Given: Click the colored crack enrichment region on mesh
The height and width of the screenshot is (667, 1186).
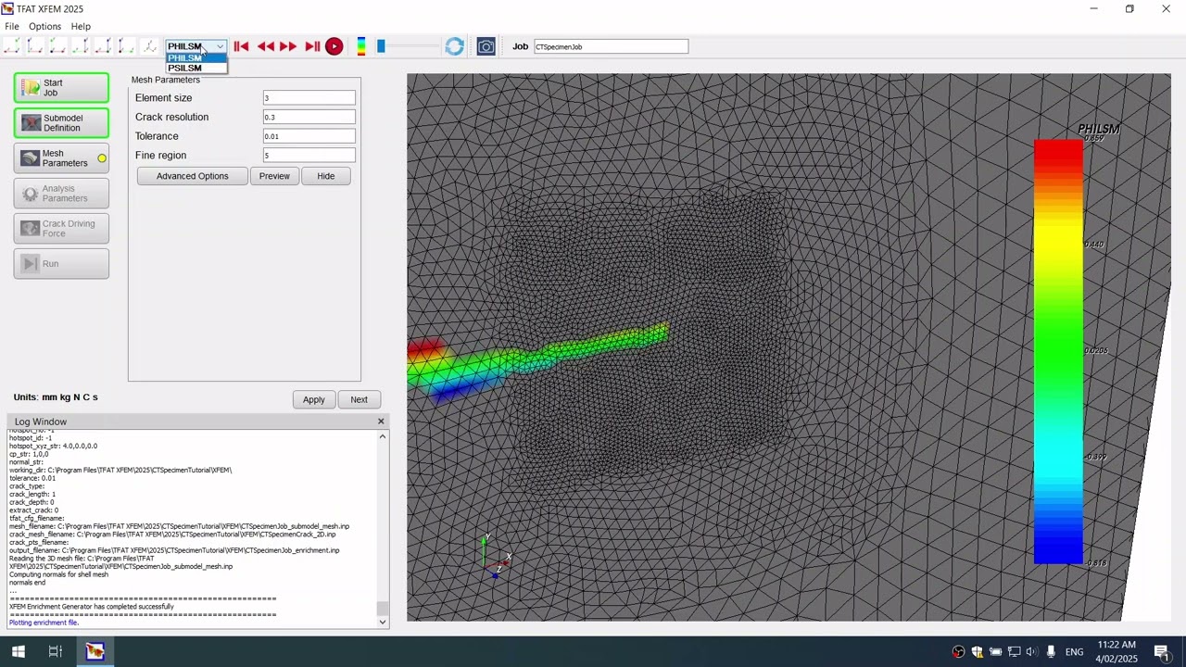Looking at the screenshot, I should coord(537,361).
